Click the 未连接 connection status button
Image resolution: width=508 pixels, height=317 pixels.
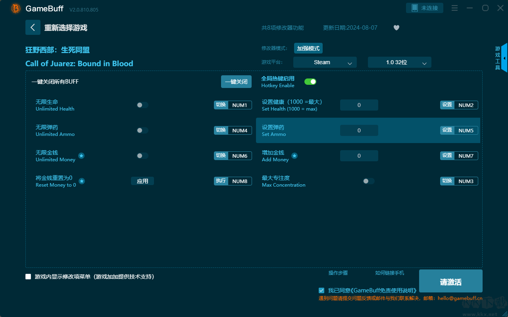point(425,8)
